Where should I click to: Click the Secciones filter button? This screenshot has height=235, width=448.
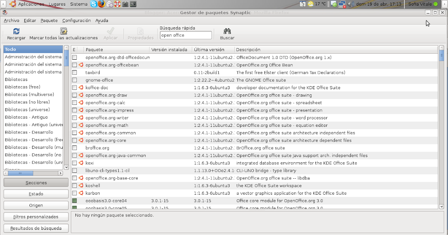(36, 183)
